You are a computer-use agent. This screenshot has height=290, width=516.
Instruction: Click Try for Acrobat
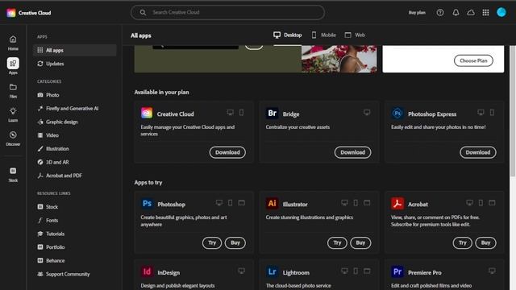click(462, 242)
